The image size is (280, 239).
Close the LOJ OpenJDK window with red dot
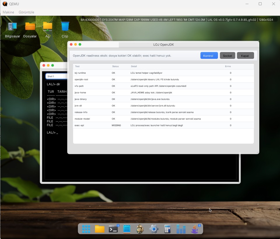click(x=71, y=44)
